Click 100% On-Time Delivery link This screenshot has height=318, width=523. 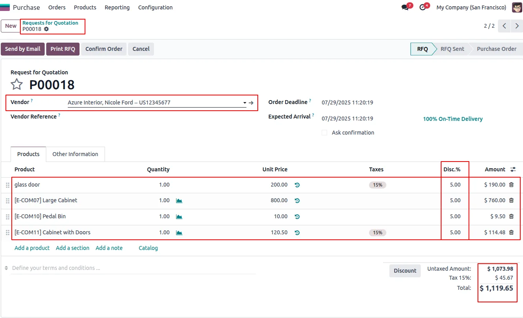[x=453, y=119]
